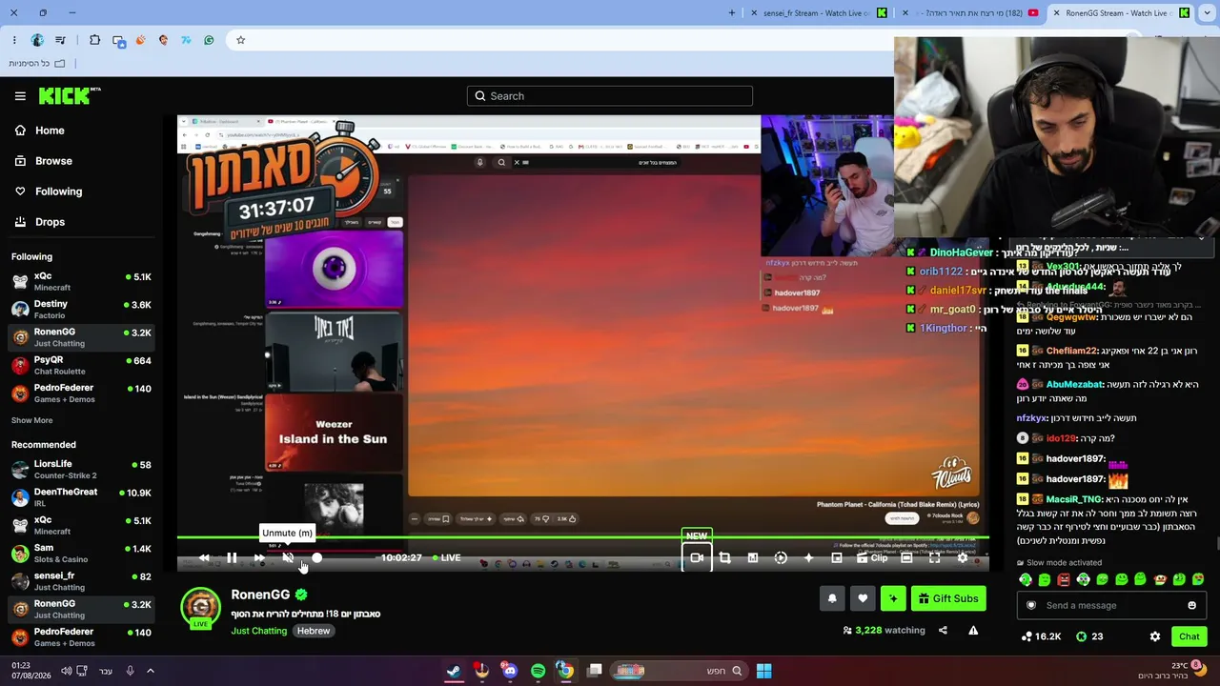Open the browser extensions puzzle icon

coord(94,40)
